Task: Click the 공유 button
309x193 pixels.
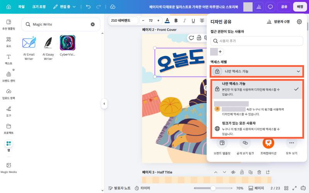Action: click(x=284, y=7)
